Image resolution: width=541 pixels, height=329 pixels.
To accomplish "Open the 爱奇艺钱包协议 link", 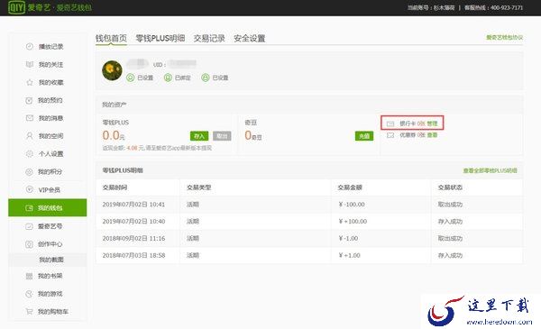I will tap(504, 37).
